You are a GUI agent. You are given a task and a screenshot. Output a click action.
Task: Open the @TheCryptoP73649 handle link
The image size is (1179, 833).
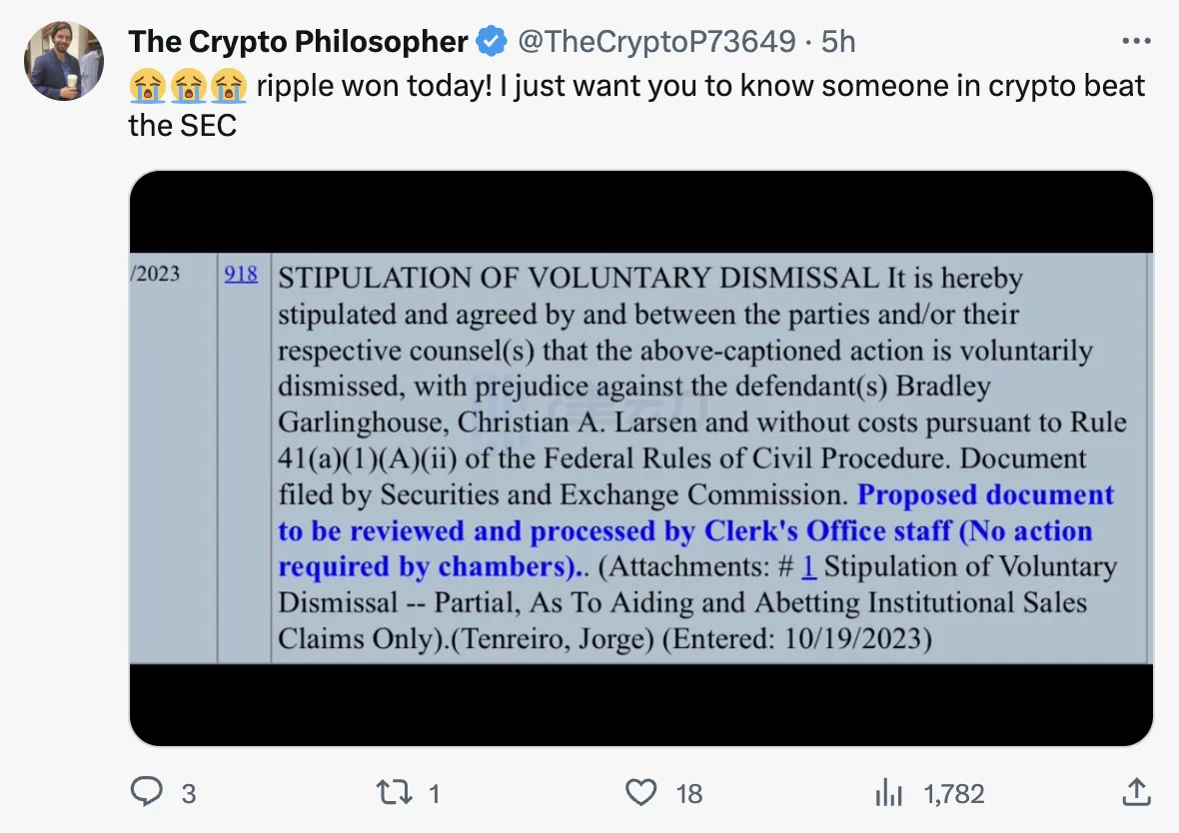pos(655,42)
